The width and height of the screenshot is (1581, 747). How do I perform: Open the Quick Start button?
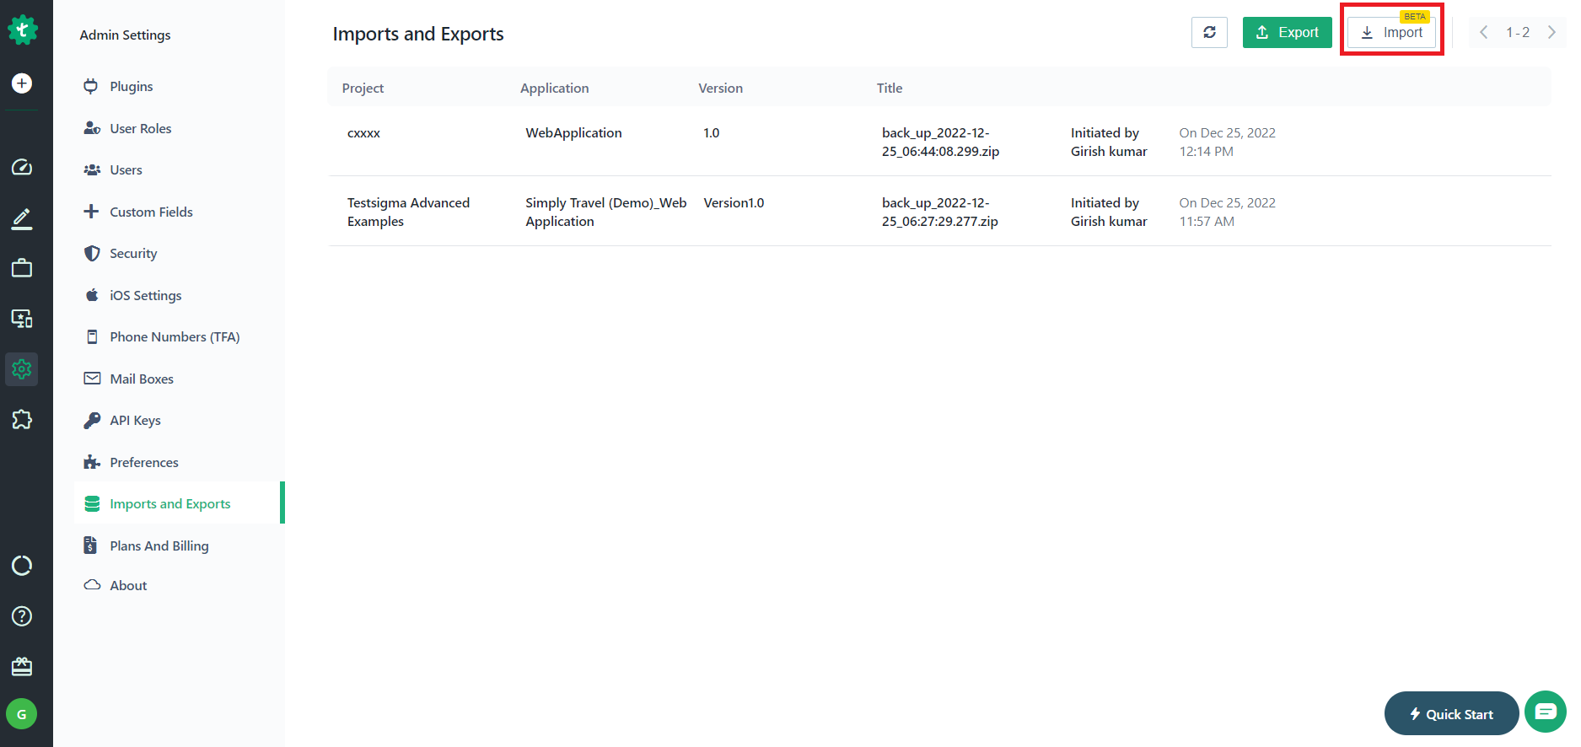(x=1451, y=713)
